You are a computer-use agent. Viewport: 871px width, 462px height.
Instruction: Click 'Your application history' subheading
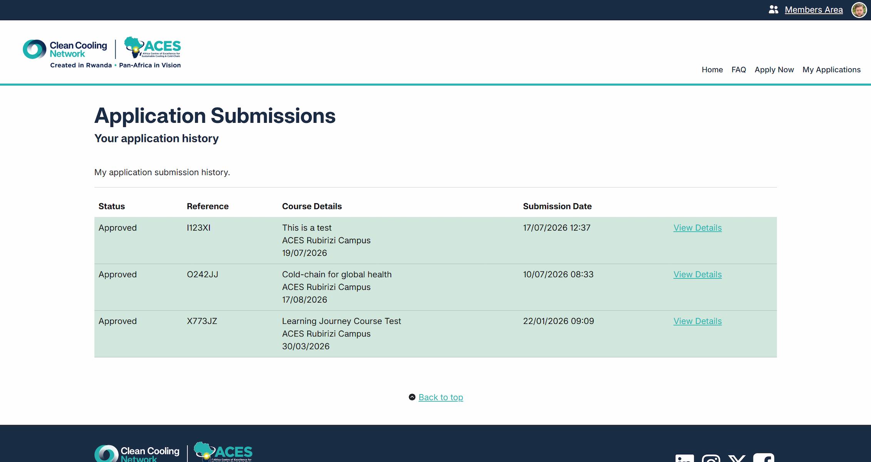click(156, 138)
